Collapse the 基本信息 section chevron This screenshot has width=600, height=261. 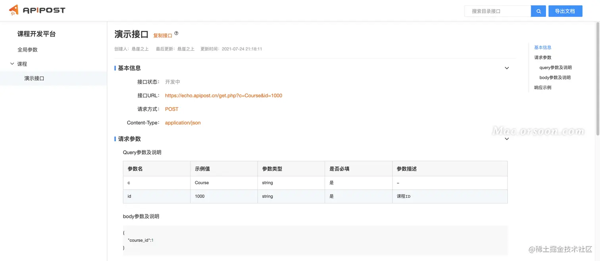(x=507, y=68)
